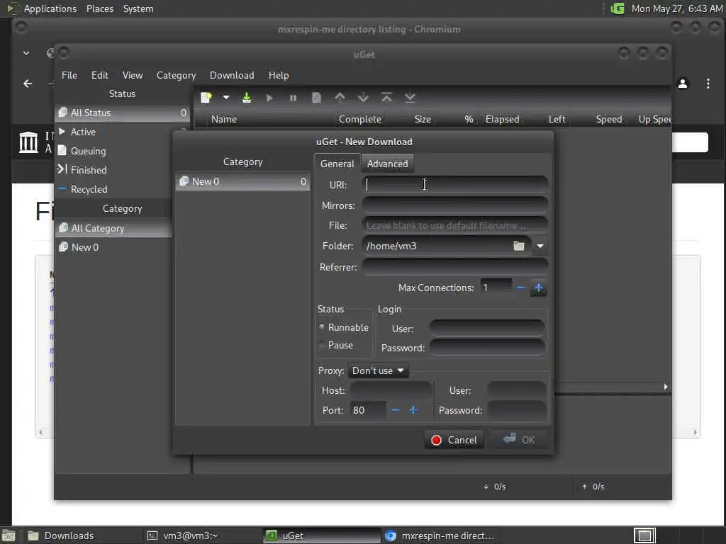Image resolution: width=726 pixels, height=544 pixels.
Task: Select All Status in the Status panel
Action: 122,113
